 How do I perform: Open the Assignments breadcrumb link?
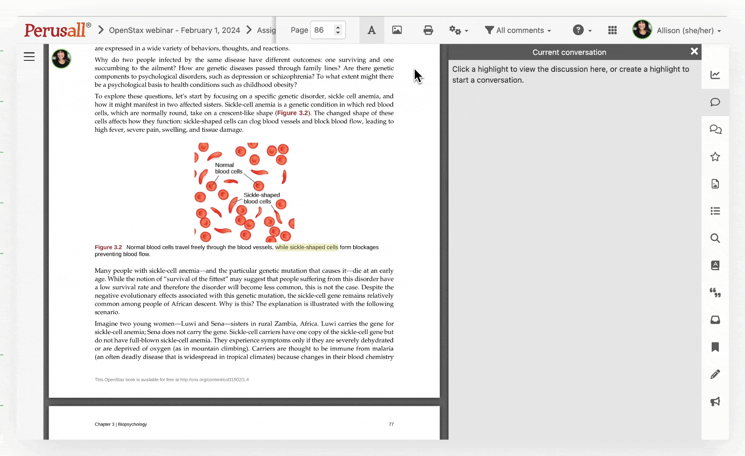coord(266,30)
